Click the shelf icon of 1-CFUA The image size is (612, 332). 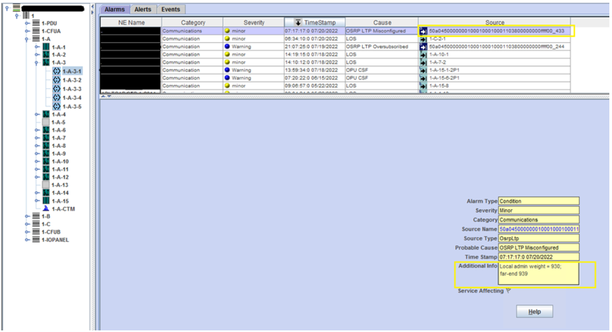(x=36, y=31)
